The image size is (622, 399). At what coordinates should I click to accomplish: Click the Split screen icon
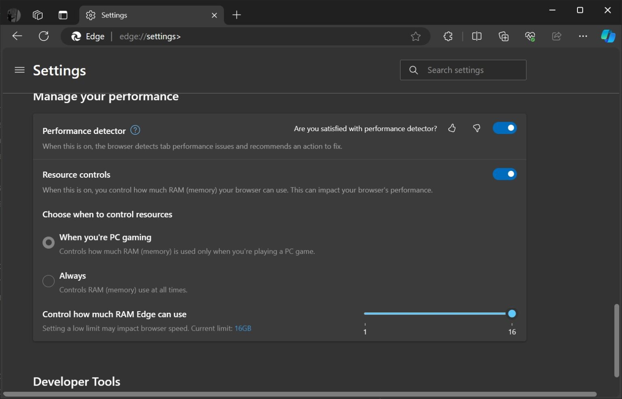pos(476,36)
